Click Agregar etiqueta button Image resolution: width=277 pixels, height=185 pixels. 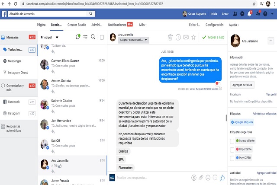click(242, 122)
